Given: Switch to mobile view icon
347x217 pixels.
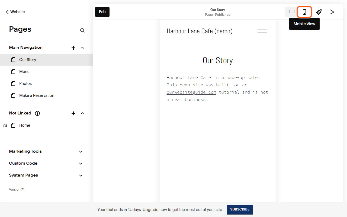Looking at the screenshot, I should pyautogui.click(x=304, y=12).
